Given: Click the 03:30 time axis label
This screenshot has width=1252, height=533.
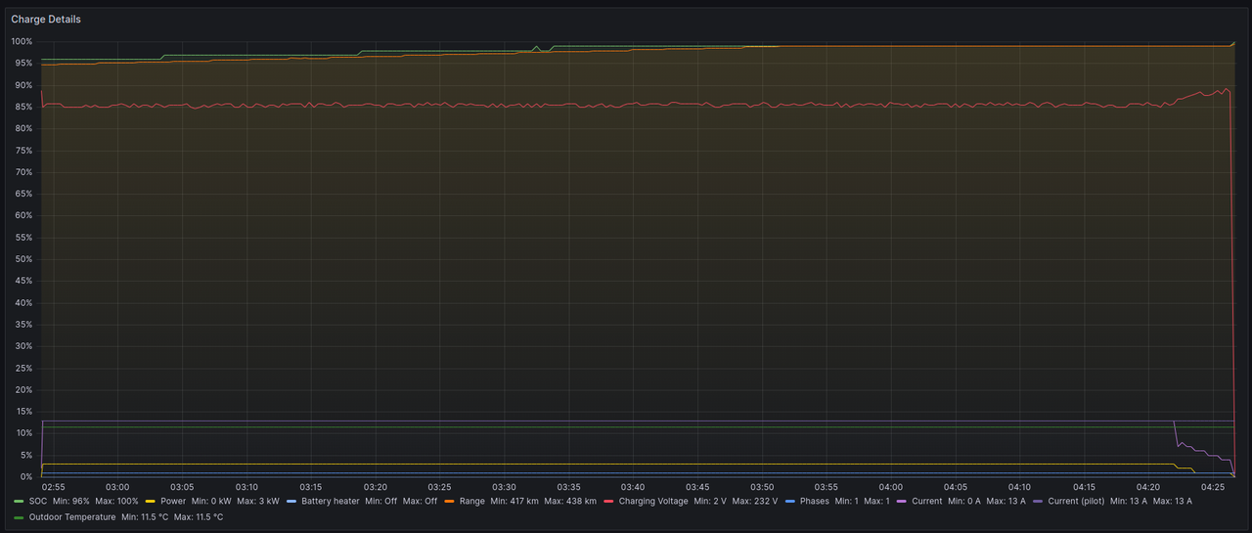Looking at the screenshot, I should click(504, 486).
